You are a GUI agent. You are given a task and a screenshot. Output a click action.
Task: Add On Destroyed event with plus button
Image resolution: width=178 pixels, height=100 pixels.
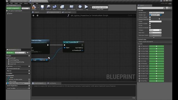pos(156,78)
